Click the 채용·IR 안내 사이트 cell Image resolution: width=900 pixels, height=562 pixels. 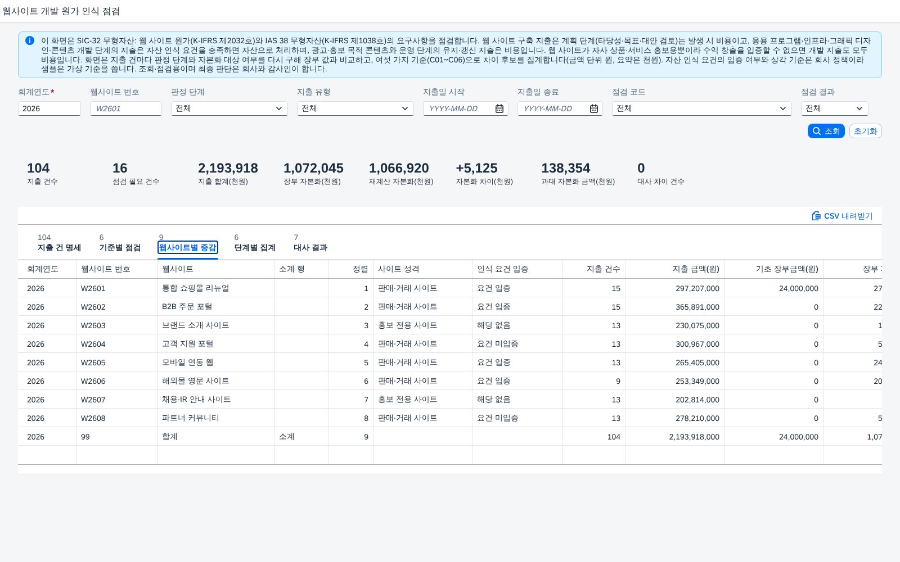click(x=215, y=400)
